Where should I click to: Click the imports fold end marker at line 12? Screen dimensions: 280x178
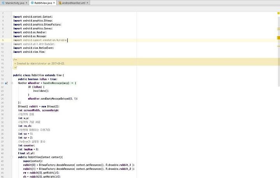coord(12,52)
